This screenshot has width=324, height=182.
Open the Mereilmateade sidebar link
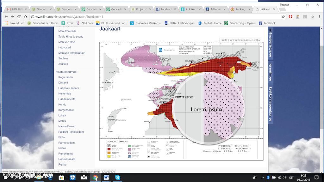click(x=67, y=31)
